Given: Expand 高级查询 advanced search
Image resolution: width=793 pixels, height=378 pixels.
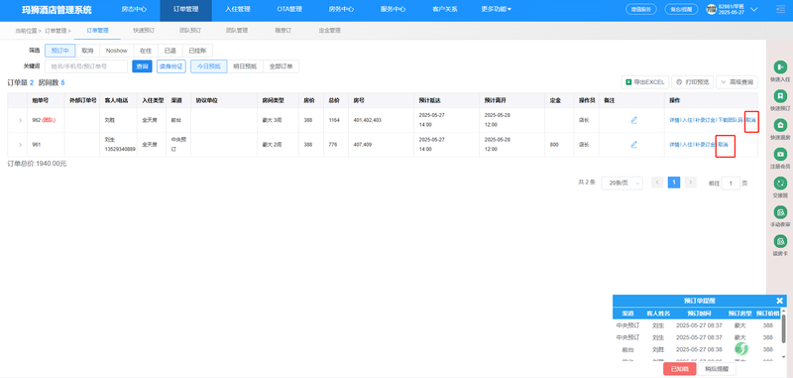Looking at the screenshot, I should click(x=736, y=82).
